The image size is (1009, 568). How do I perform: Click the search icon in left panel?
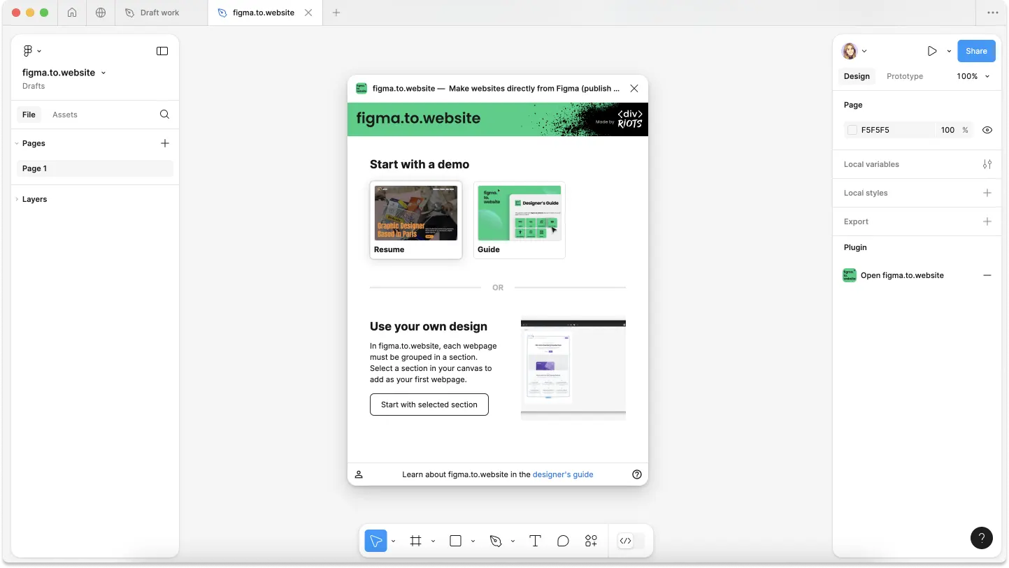(x=164, y=115)
